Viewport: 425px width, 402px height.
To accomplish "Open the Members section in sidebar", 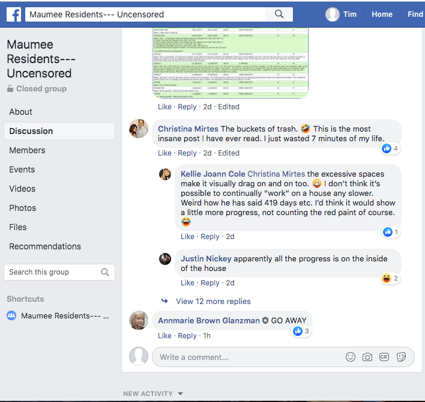I will click(x=27, y=150).
